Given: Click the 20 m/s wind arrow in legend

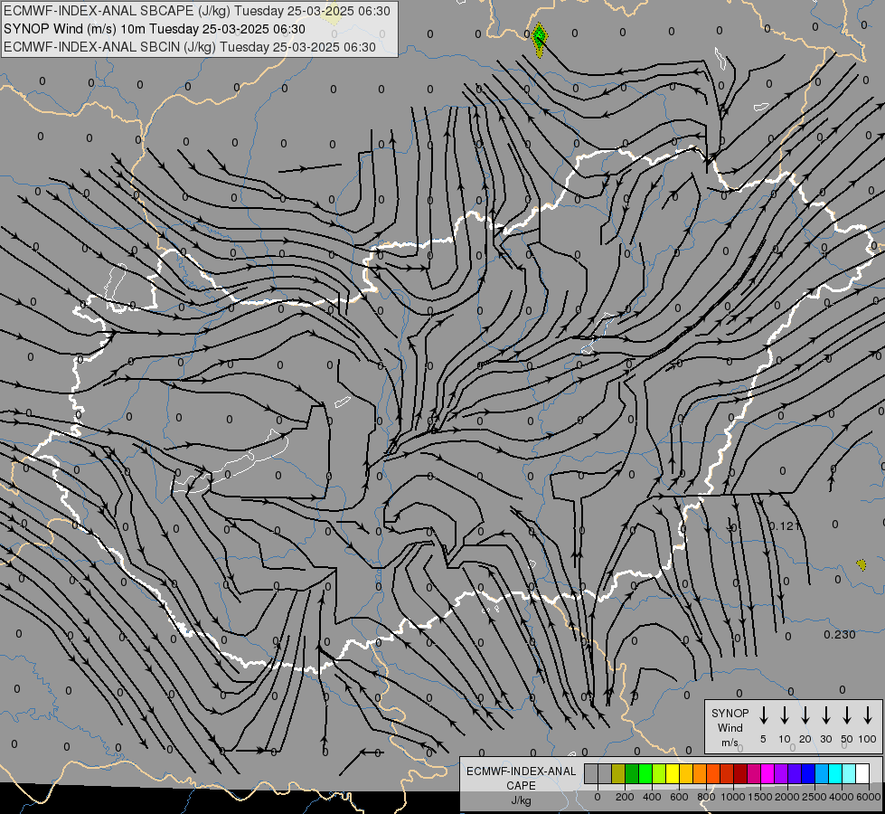Looking at the screenshot, I should click(x=805, y=715).
